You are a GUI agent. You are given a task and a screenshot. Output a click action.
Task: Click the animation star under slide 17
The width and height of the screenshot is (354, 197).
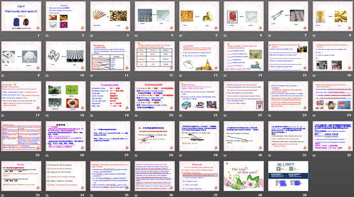[3, 116]
